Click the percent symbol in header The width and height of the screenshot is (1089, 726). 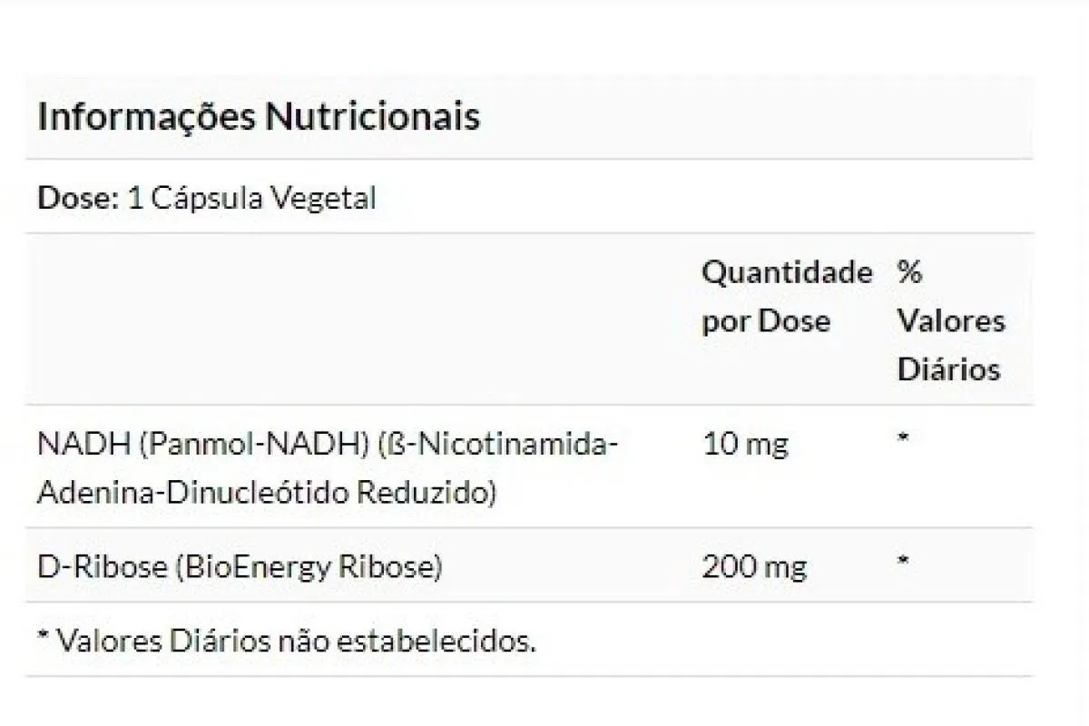[x=909, y=271]
